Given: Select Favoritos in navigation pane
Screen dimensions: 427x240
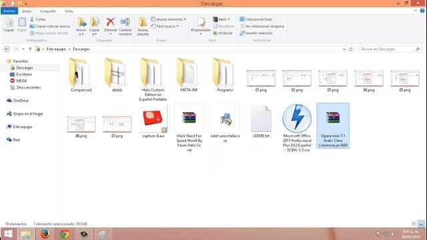Looking at the screenshot, I should 21,61.
